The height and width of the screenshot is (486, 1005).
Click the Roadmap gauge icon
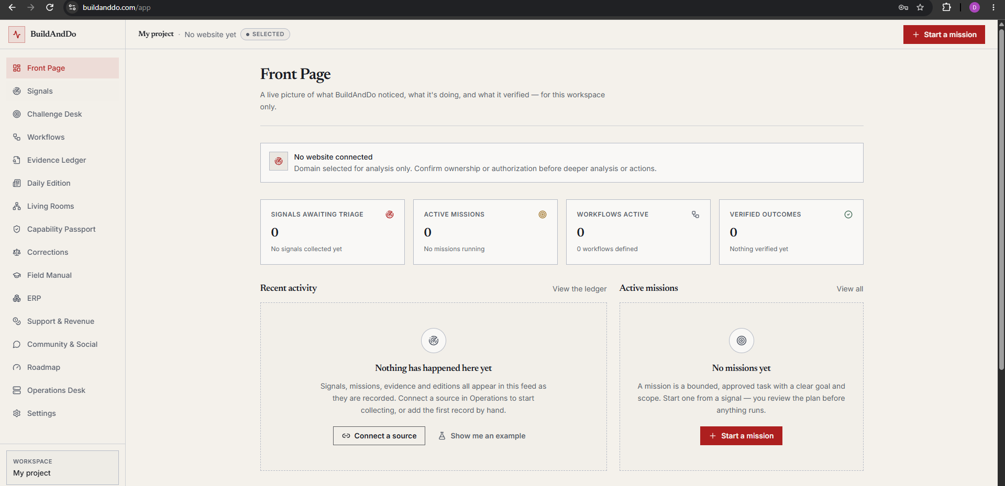pos(17,367)
